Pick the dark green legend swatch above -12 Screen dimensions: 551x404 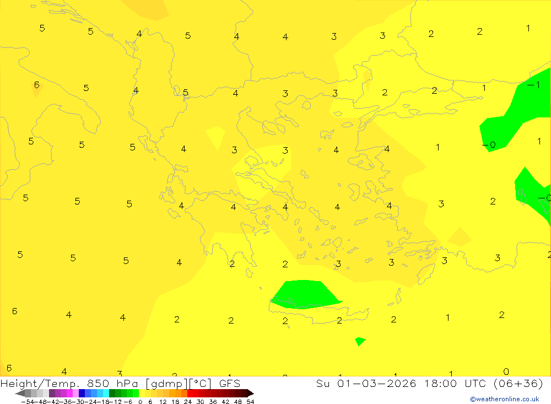point(112,394)
